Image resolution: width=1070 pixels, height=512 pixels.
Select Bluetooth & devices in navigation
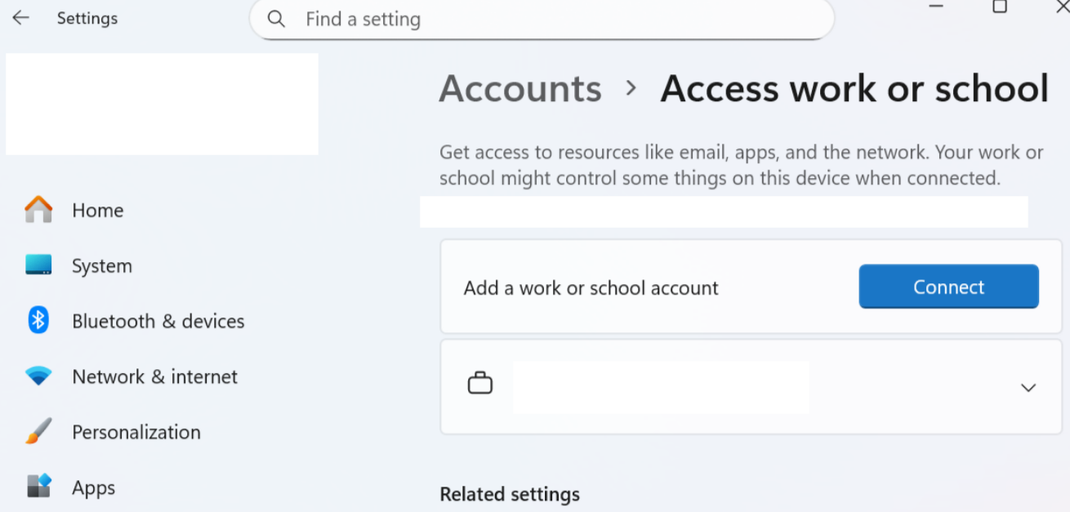tap(158, 321)
